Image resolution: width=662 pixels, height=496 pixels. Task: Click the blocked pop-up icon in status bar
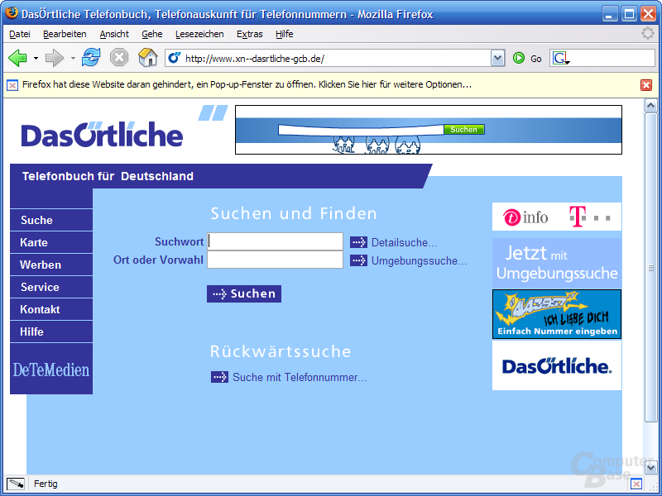636,484
